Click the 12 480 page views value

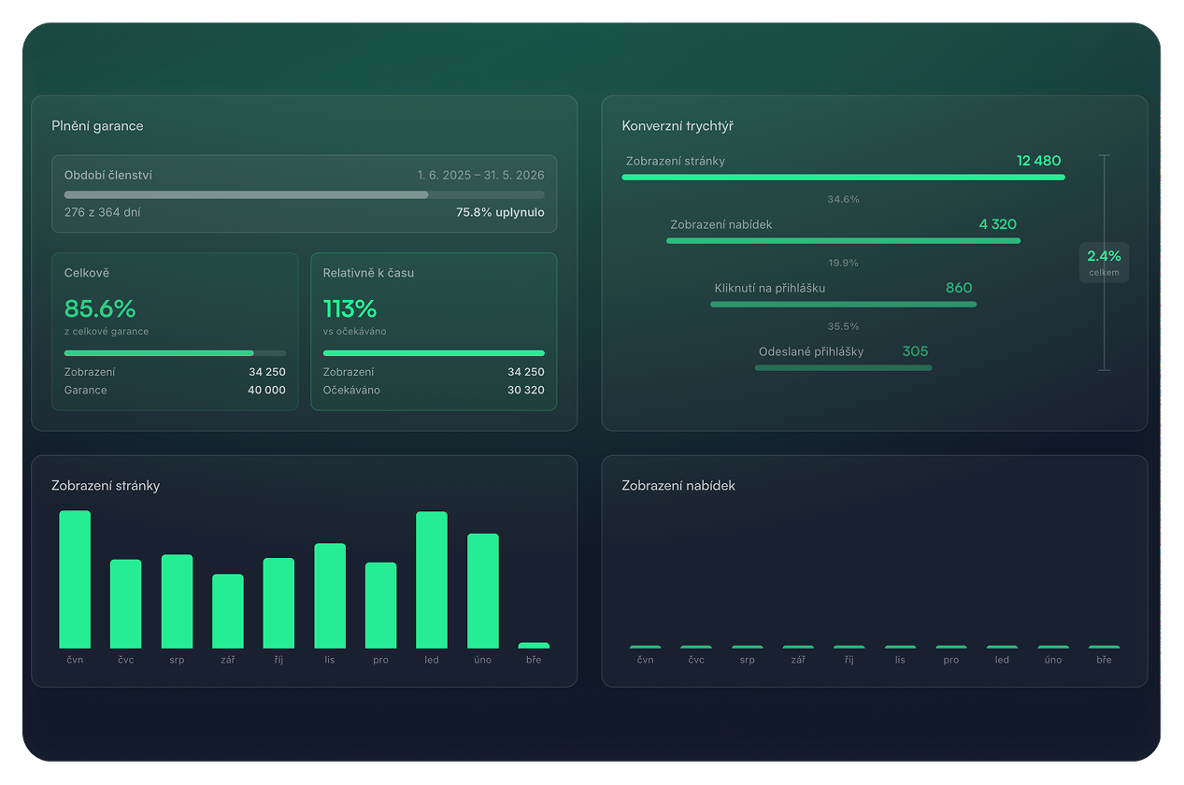(1038, 161)
